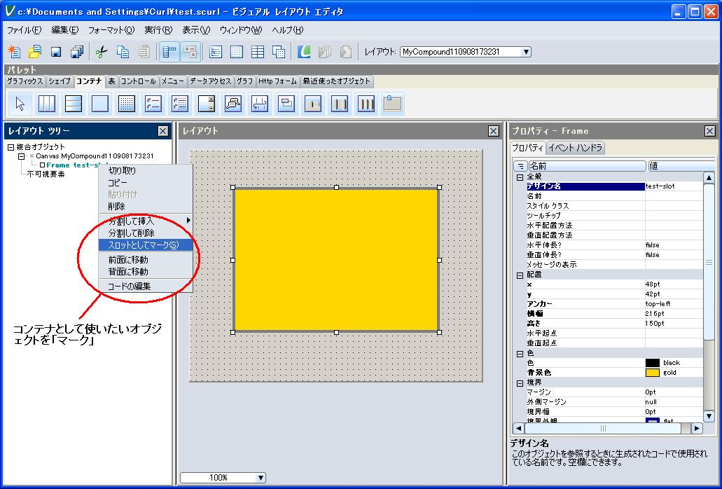Click the scissors cut icon
The height and width of the screenshot is (489, 722).
(101, 52)
